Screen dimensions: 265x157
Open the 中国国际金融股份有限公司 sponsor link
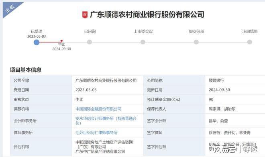98,109
